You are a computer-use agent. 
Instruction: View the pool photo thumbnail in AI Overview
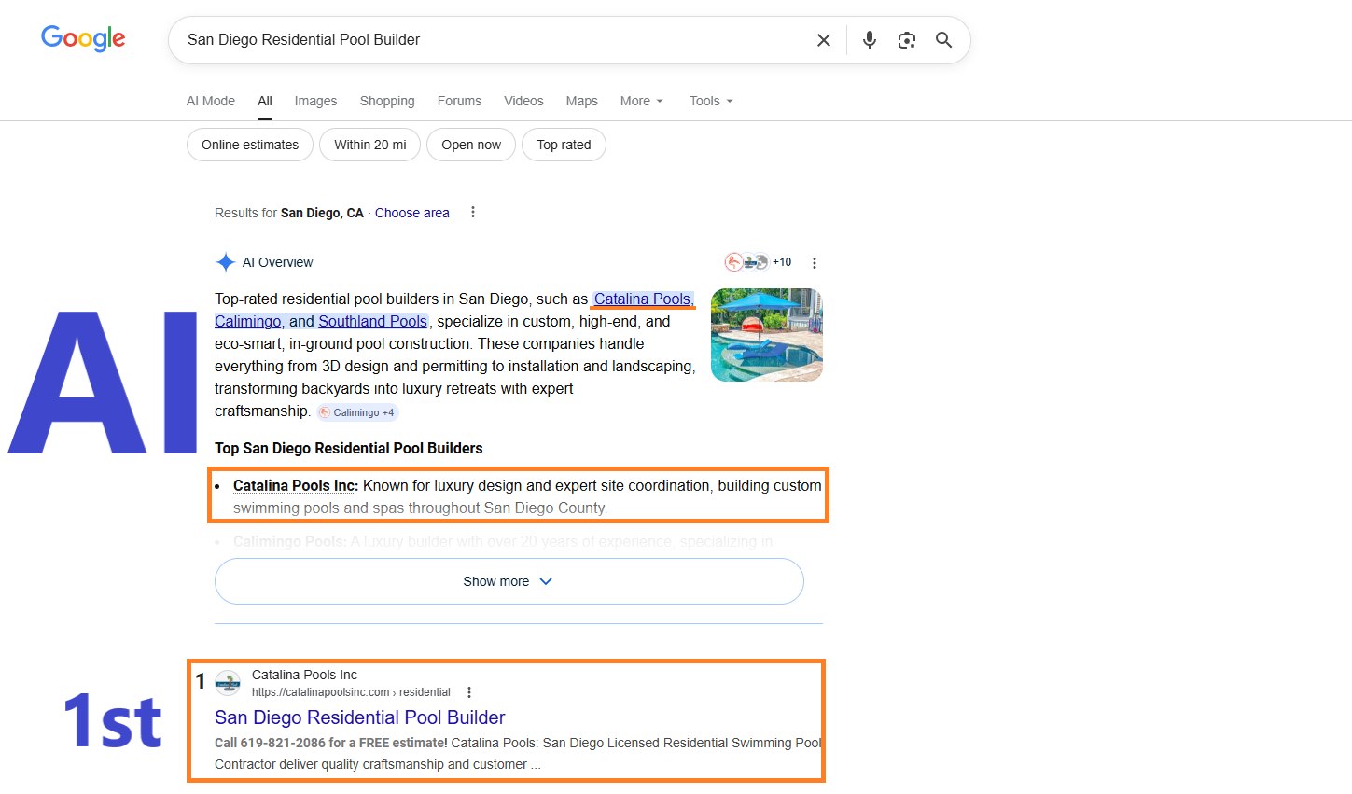click(x=767, y=335)
